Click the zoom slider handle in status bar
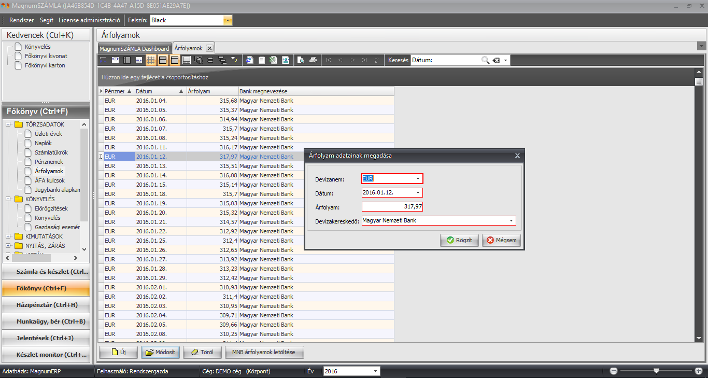 point(656,371)
